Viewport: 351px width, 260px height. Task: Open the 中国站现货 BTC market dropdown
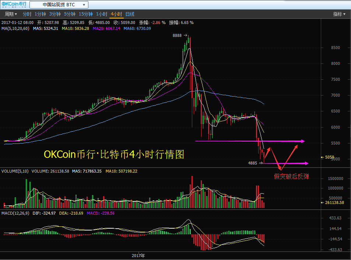[x=59, y=5]
